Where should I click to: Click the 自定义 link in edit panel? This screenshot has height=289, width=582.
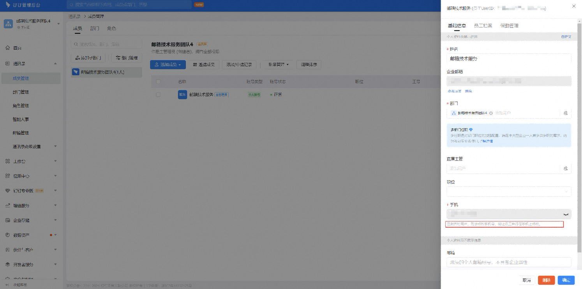tap(566, 37)
